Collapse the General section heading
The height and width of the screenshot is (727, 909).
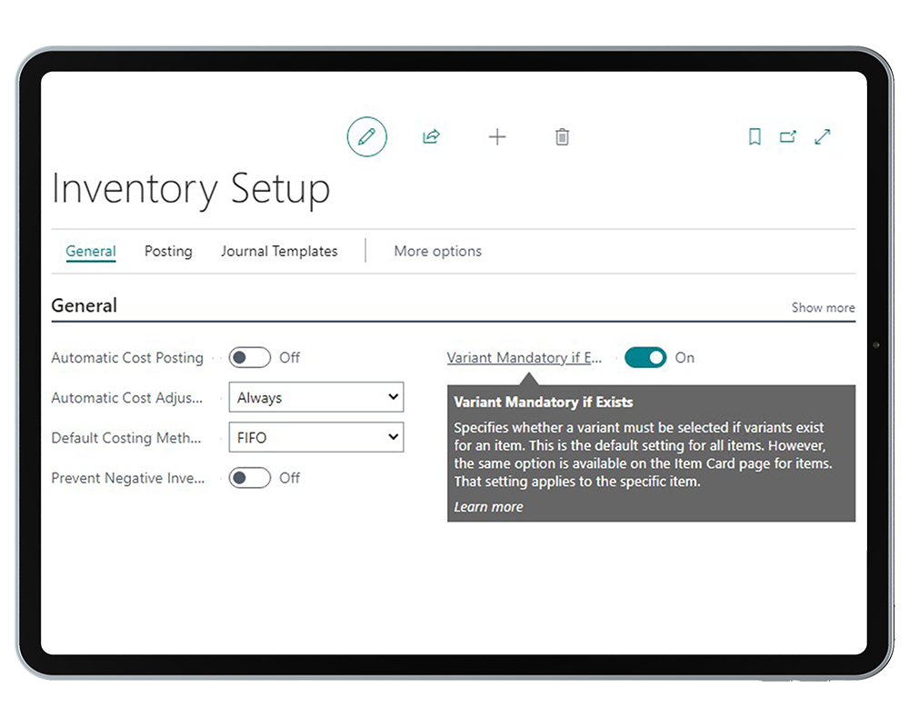(x=85, y=306)
